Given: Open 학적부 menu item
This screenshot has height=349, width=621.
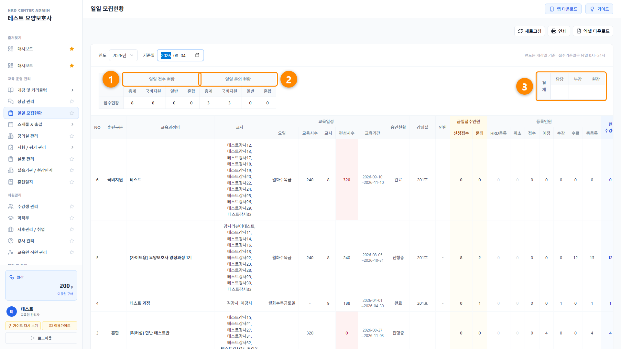Looking at the screenshot, I should pyautogui.click(x=41, y=218).
